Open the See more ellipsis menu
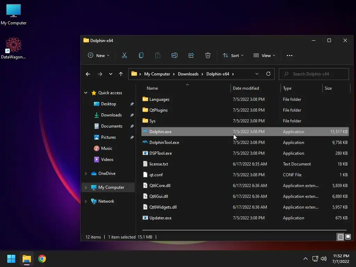Image resolution: width=356 pixels, height=267 pixels. pyautogui.click(x=290, y=55)
